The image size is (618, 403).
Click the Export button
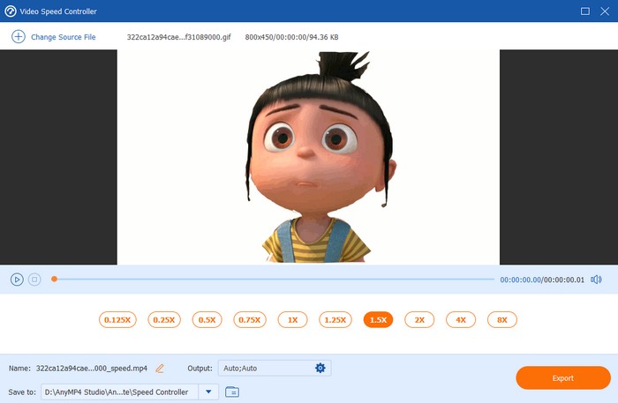click(x=563, y=377)
